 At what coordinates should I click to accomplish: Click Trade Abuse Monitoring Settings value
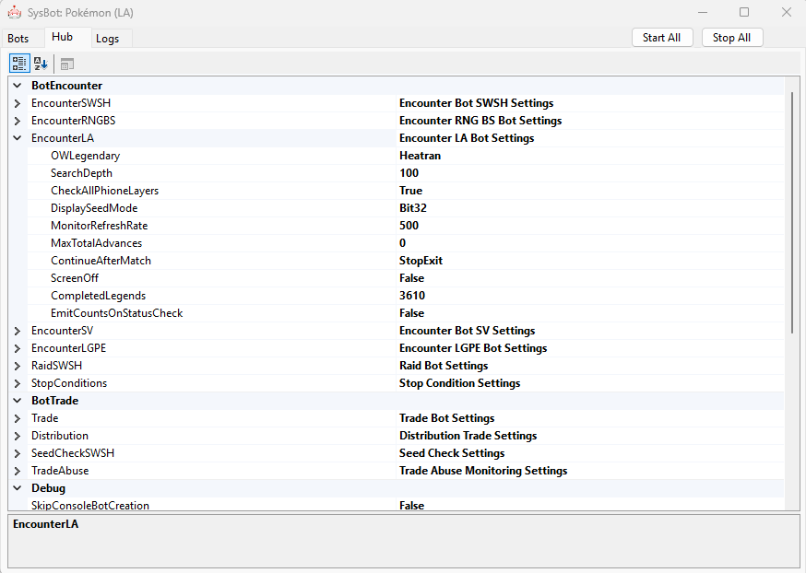[x=483, y=471]
